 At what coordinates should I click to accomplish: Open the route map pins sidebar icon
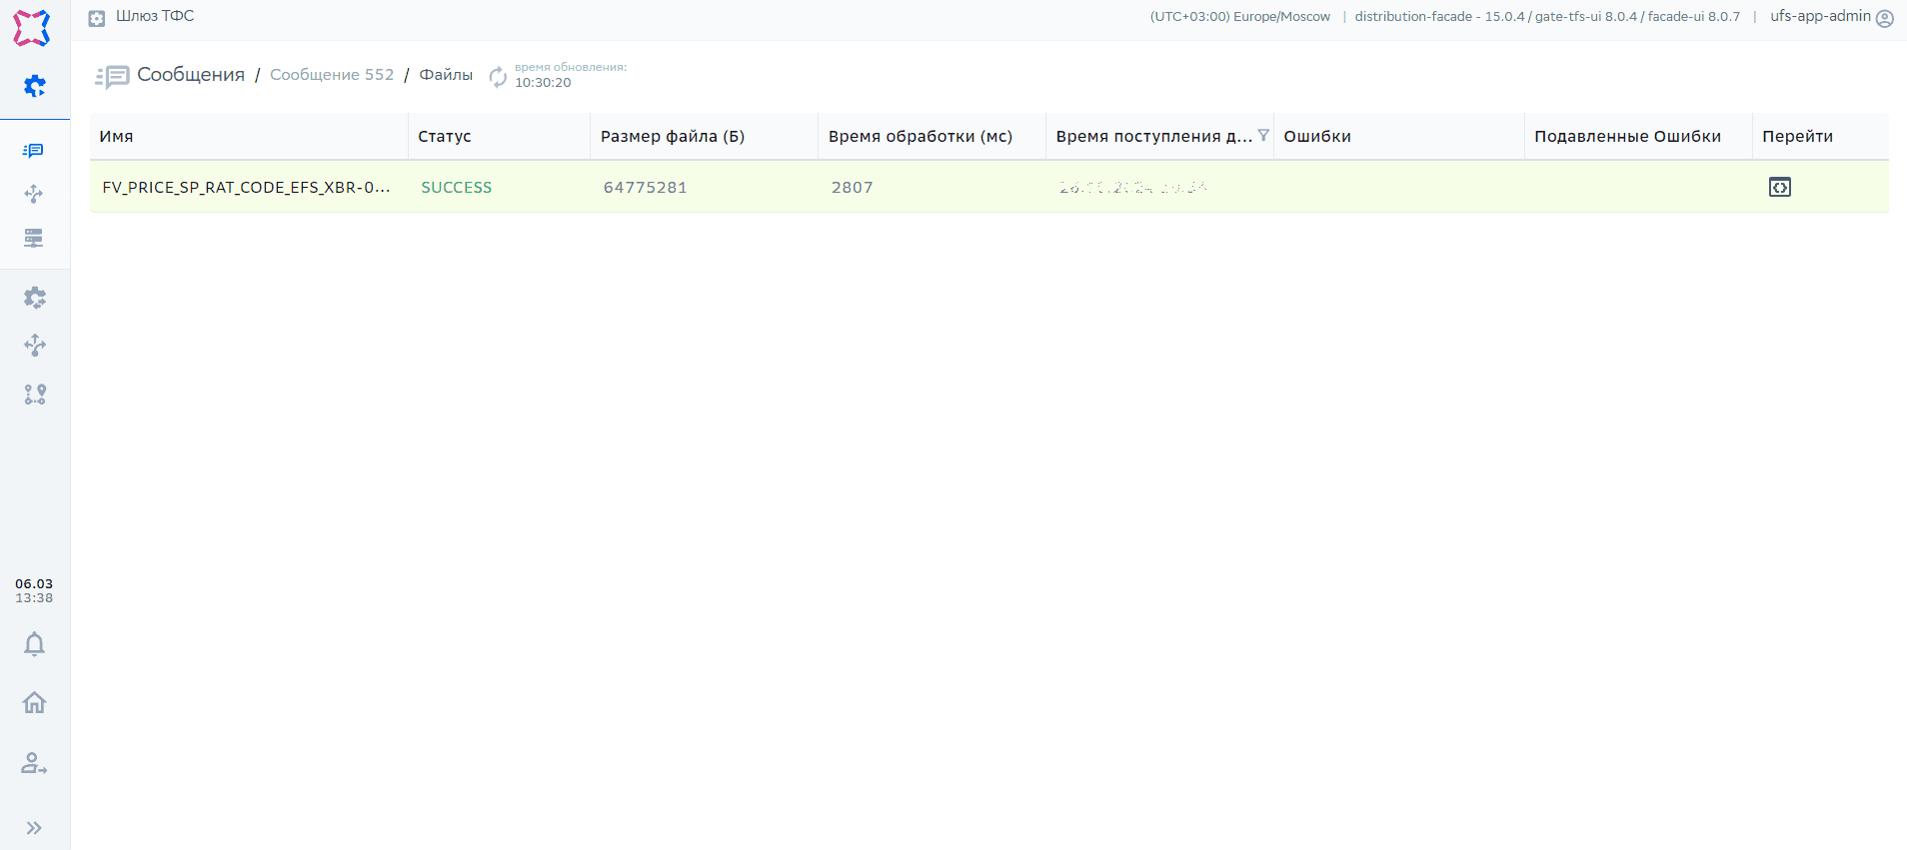click(34, 395)
